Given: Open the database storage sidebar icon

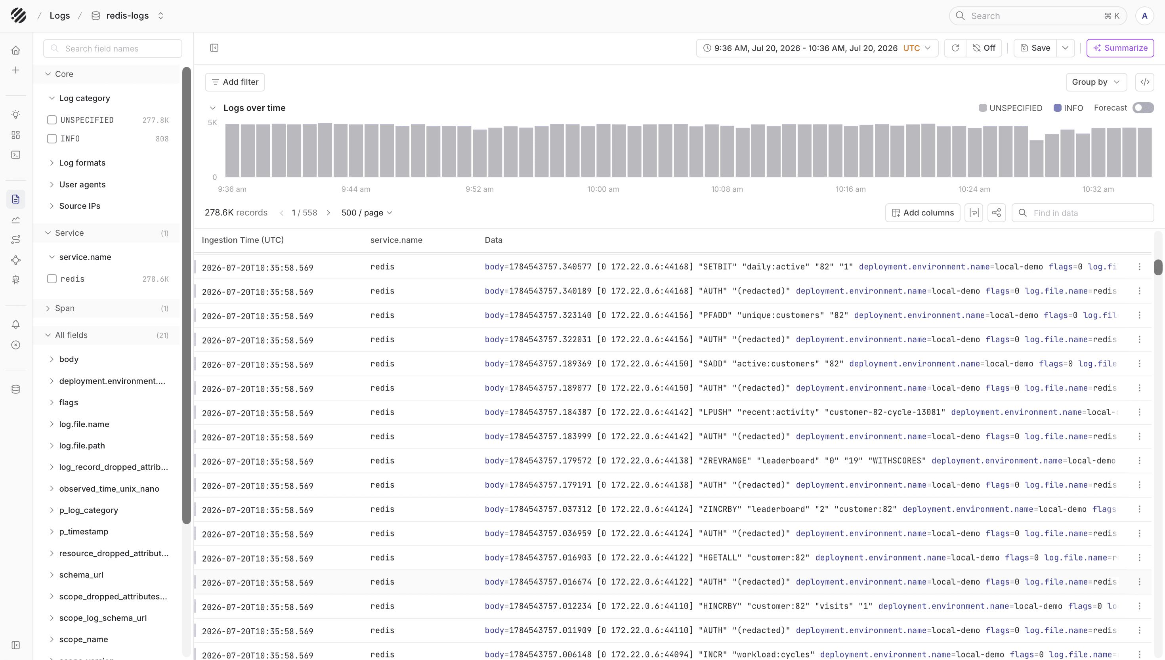Looking at the screenshot, I should pos(16,389).
